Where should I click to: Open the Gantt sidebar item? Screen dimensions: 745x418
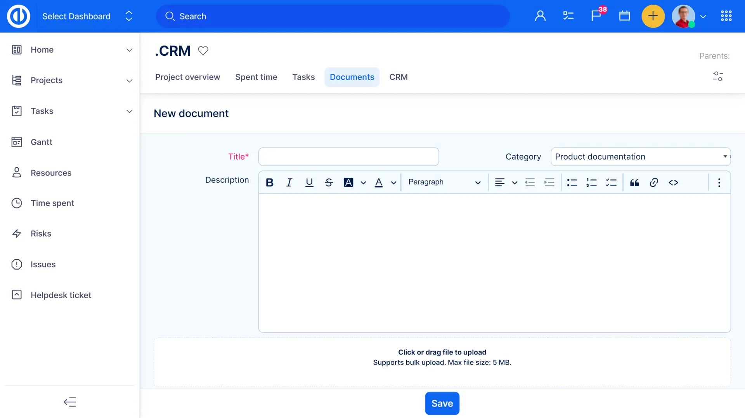coord(42,142)
